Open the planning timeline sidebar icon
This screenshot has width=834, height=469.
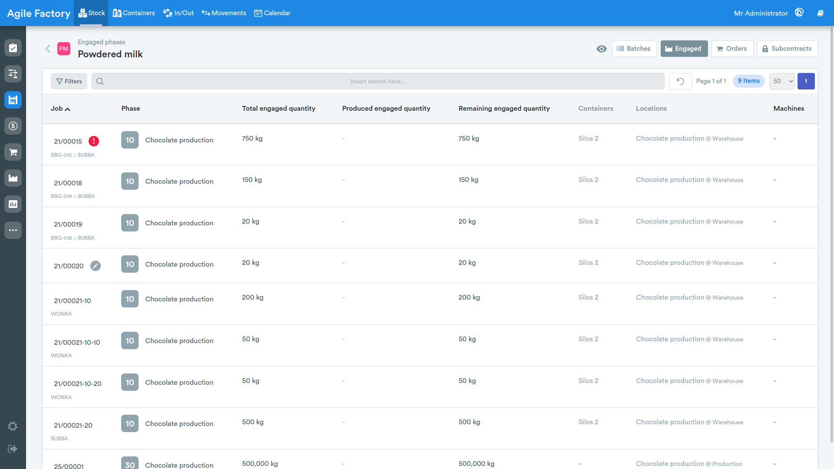click(13, 74)
